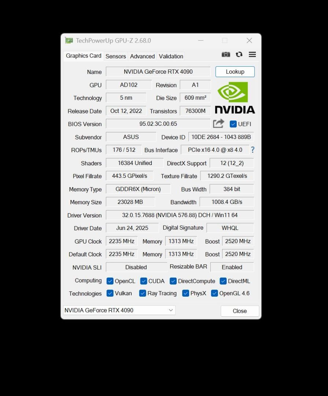Click the refresh/update icon in the toolbar

click(239, 54)
